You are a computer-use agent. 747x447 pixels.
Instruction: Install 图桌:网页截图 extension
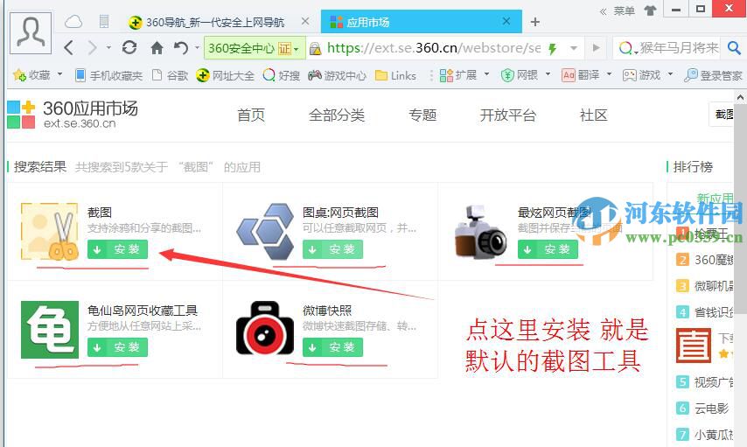pyautogui.click(x=332, y=249)
